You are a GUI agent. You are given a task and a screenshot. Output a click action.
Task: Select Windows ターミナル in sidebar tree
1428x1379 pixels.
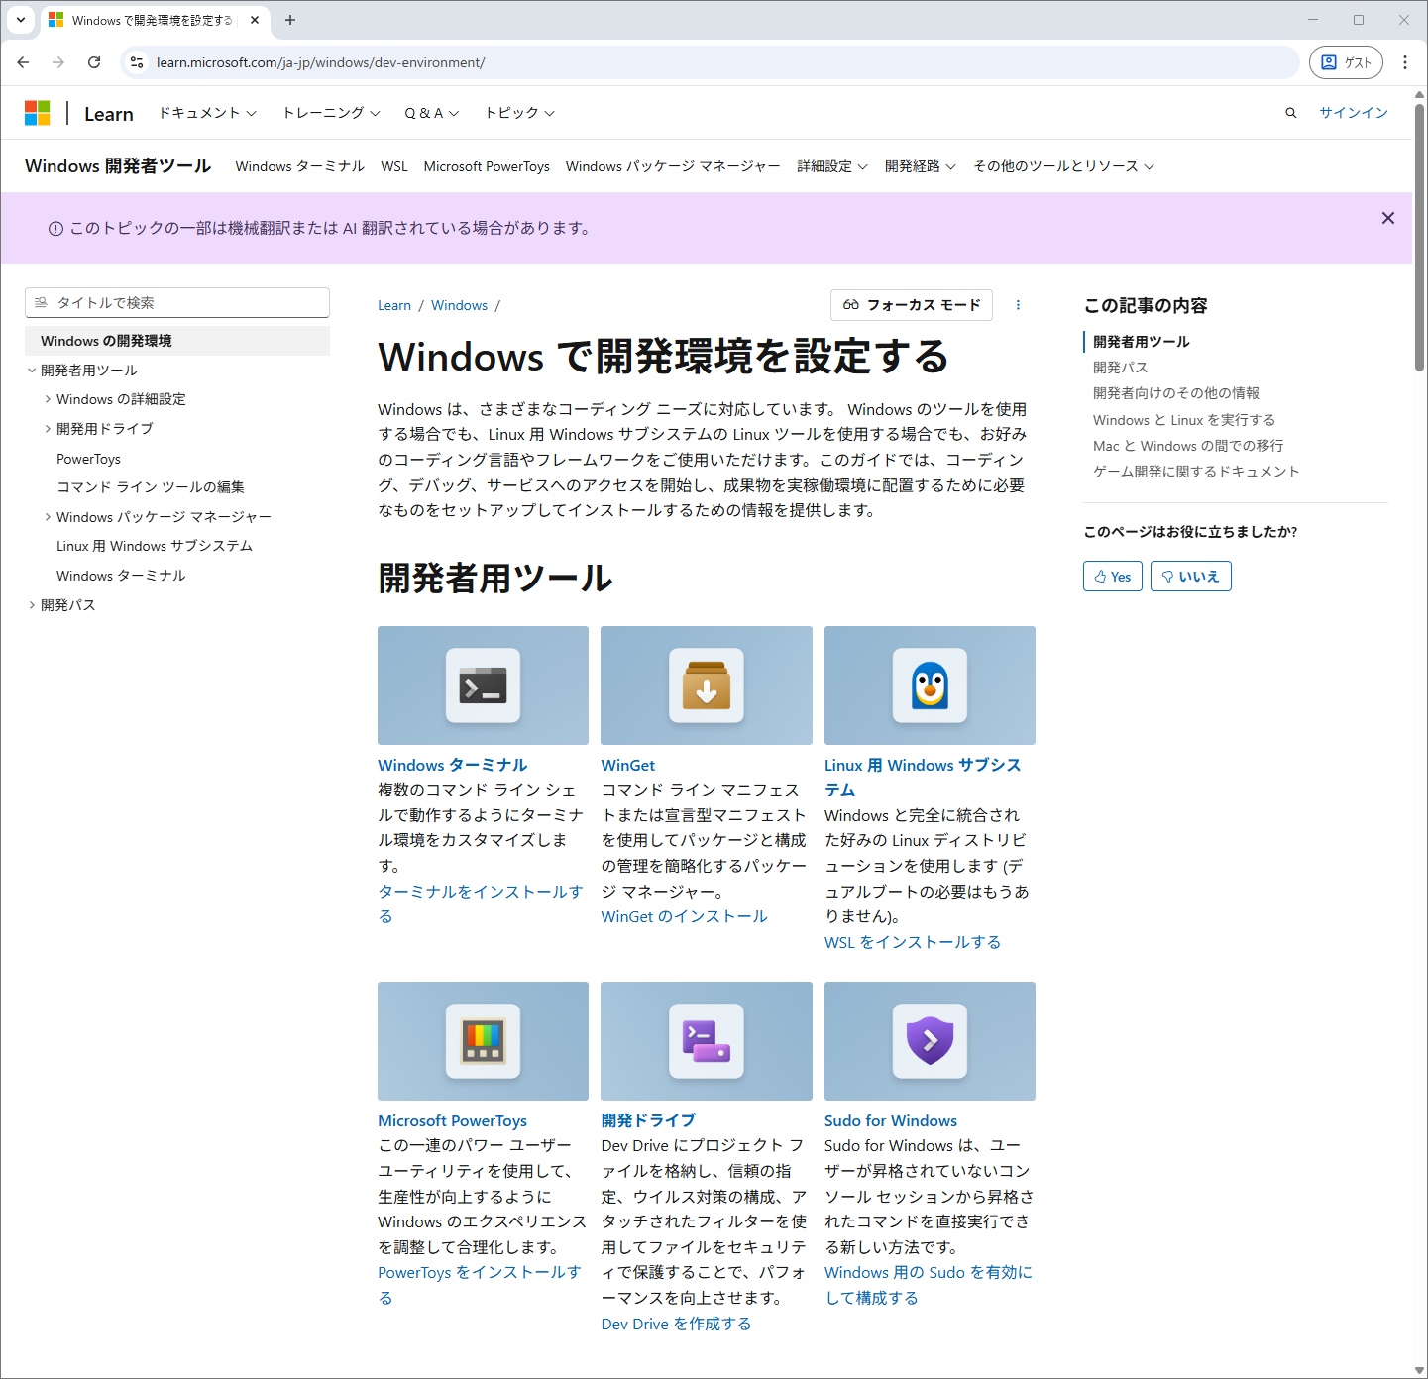click(121, 576)
